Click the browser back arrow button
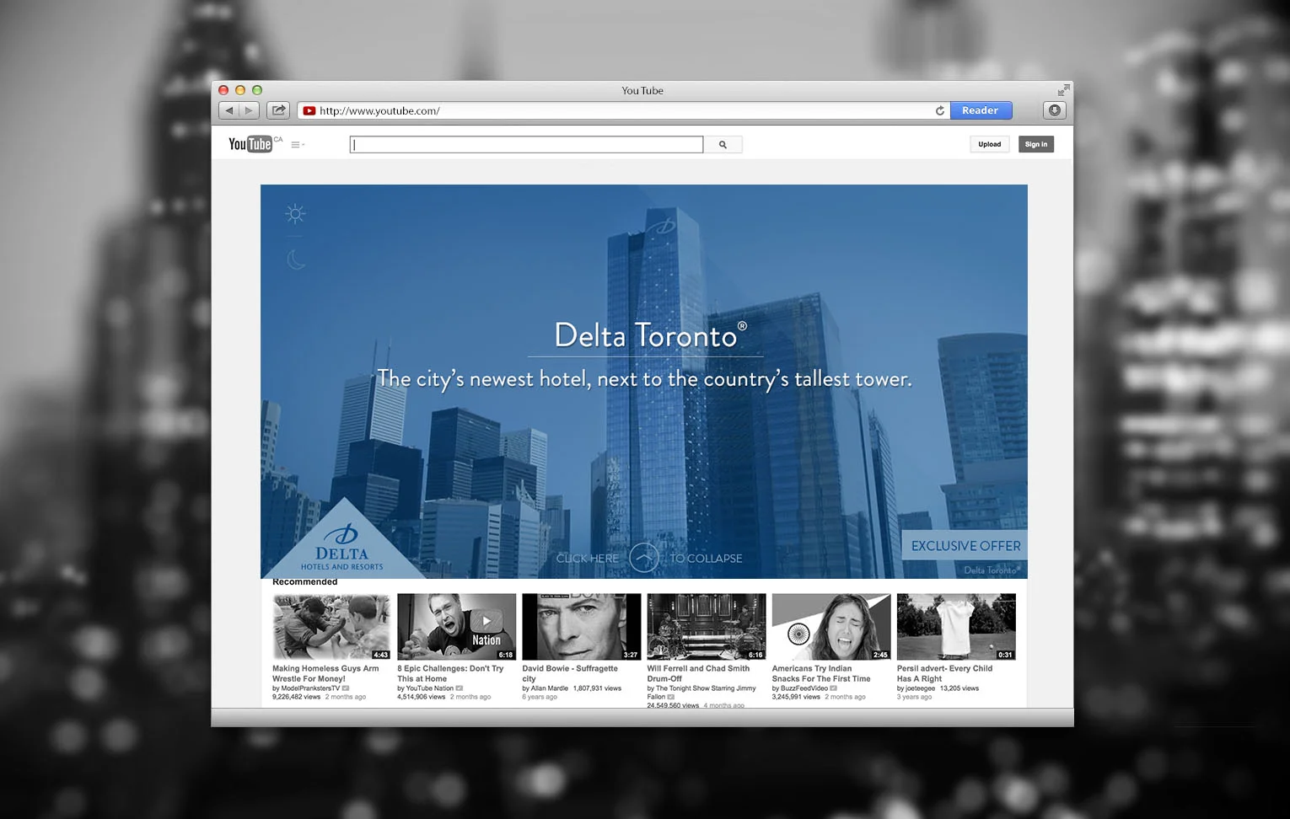 point(228,110)
